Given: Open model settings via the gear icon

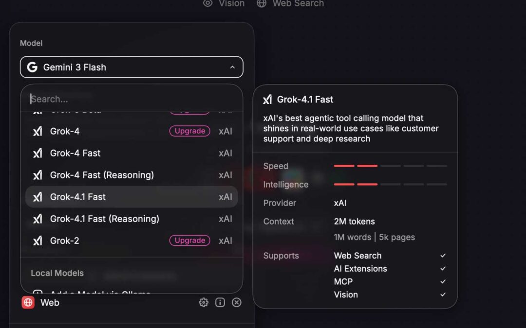Looking at the screenshot, I should coord(204,302).
